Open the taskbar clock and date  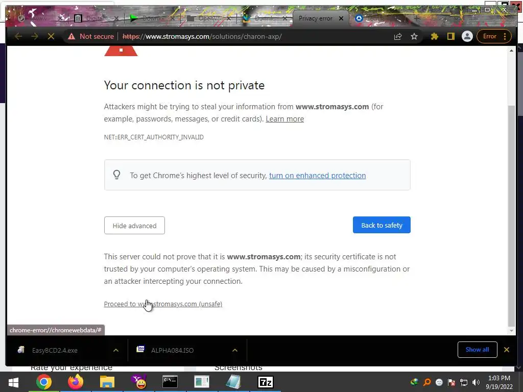click(500, 382)
